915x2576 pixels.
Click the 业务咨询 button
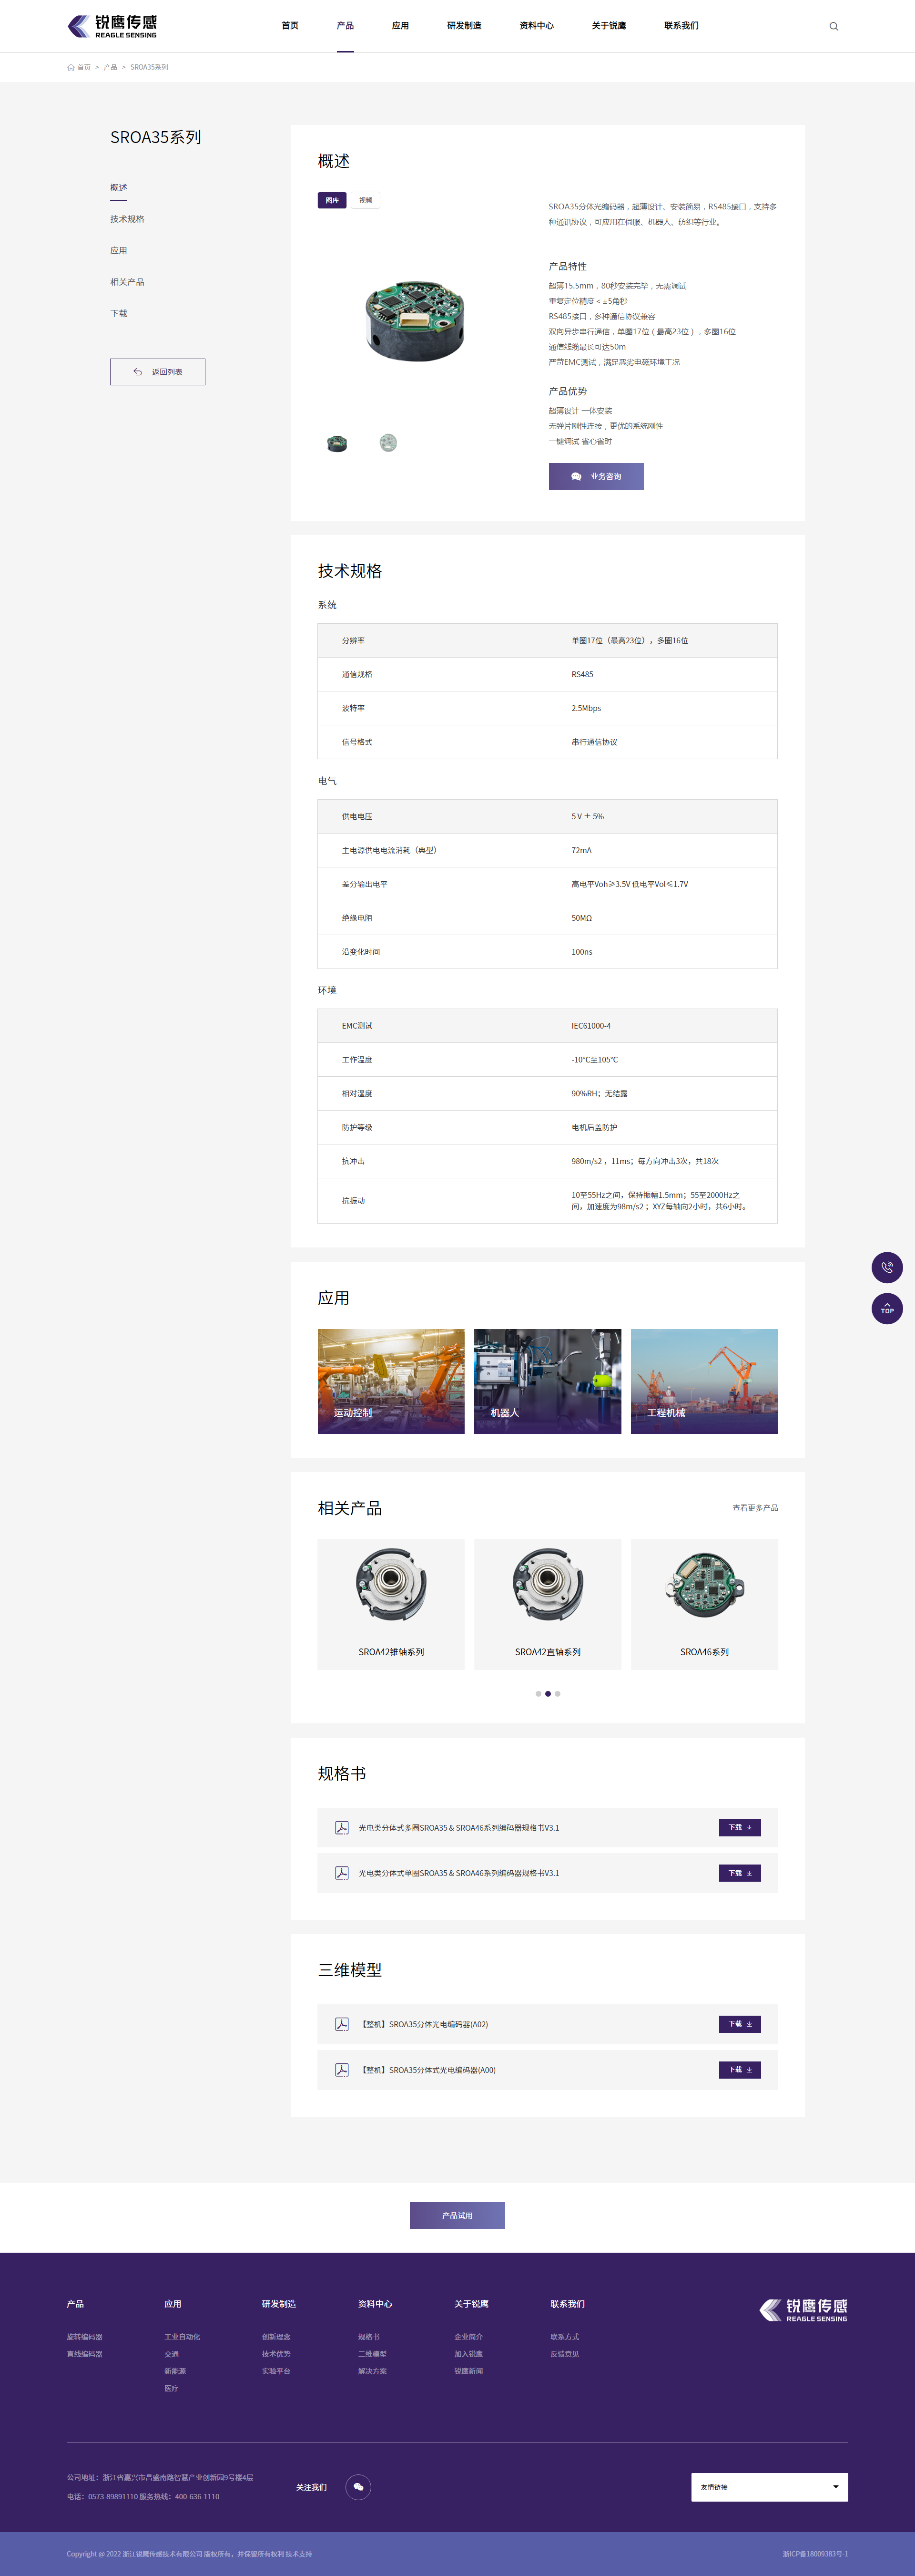tap(596, 476)
